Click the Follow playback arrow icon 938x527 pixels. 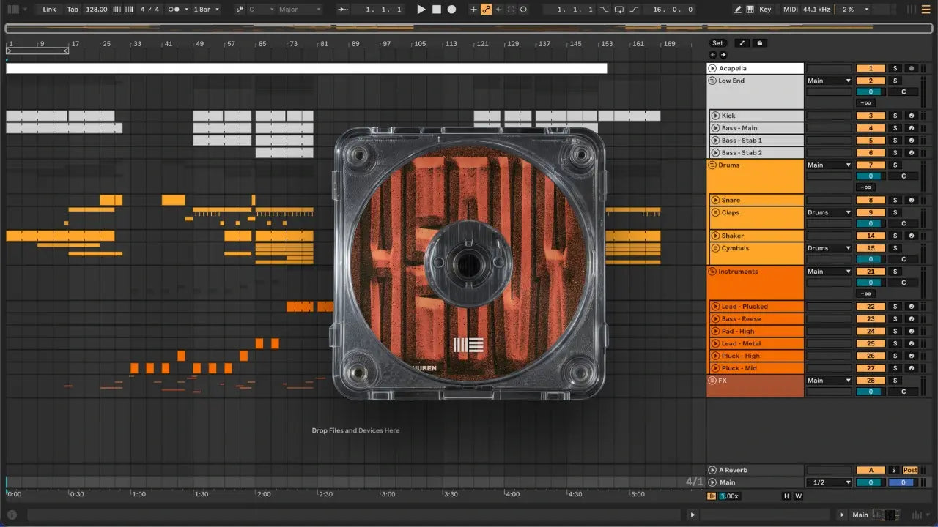pyautogui.click(x=344, y=10)
